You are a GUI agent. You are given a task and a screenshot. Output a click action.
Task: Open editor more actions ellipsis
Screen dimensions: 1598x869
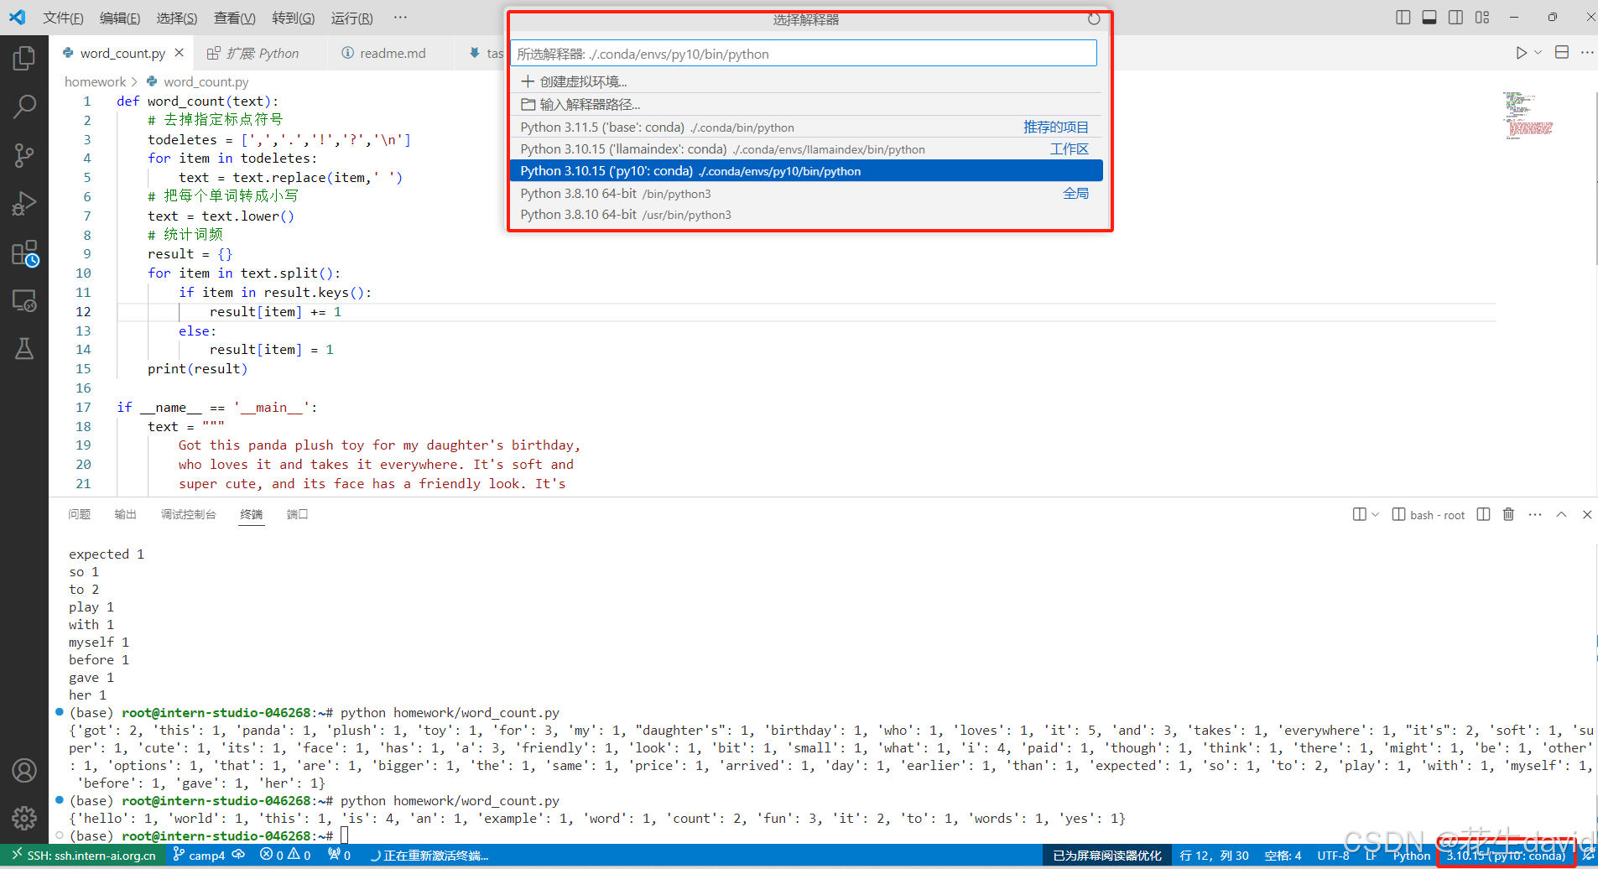pyautogui.click(x=1587, y=53)
